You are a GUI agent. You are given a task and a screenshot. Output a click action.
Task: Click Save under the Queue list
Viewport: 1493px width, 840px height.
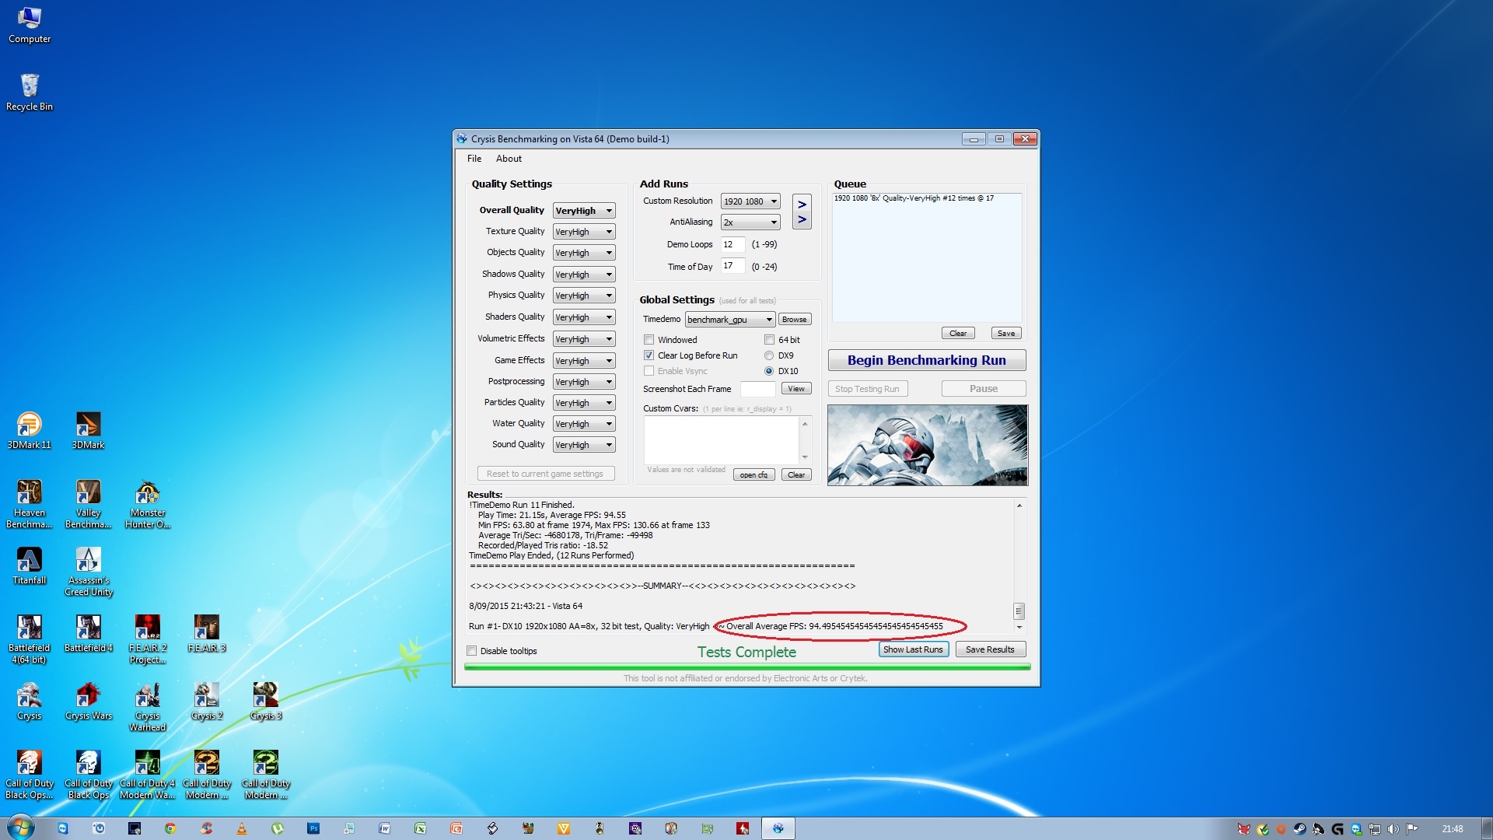tap(1006, 333)
